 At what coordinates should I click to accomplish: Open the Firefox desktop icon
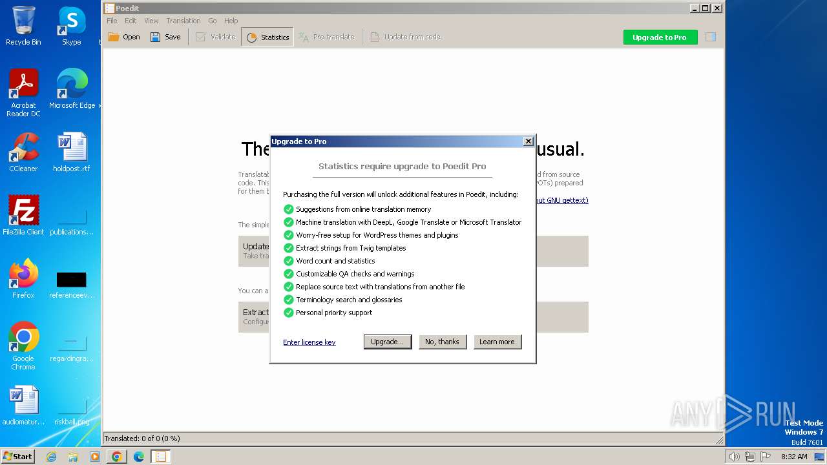coord(23,278)
